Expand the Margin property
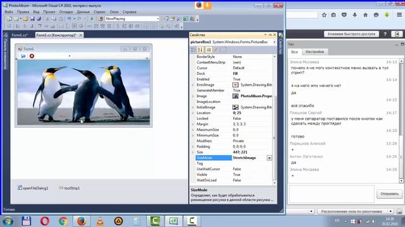Screen dimensions: 405x227 pyautogui.click(x=193, y=124)
